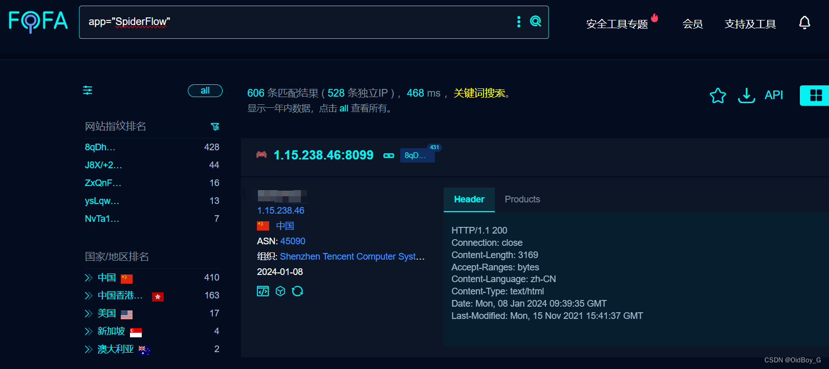829x369 pixels.
Task: Click the 网站指纹排名 heading
Action: tap(116, 126)
